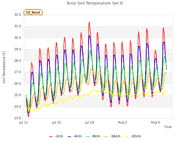Click the 28.0 y-axis tick label

(18, 61)
